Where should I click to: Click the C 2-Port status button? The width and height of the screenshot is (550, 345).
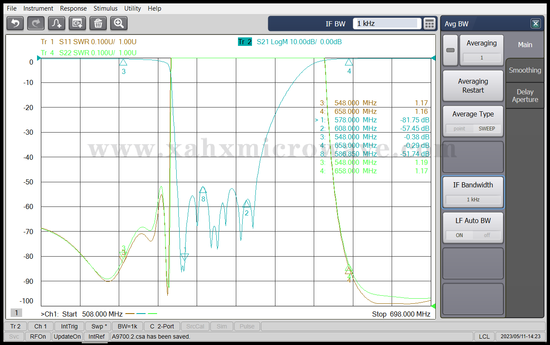click(162, 326)
